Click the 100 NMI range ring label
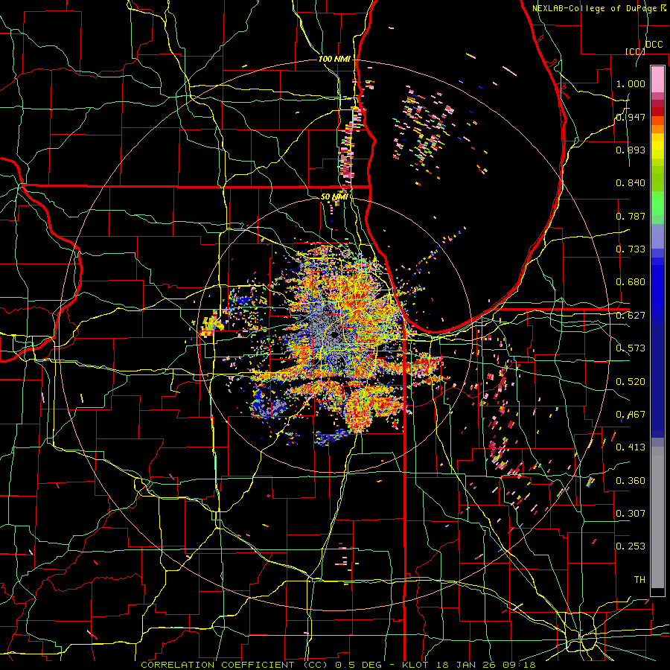The width and height of the screenshot is (670, 670). point(334,59)
